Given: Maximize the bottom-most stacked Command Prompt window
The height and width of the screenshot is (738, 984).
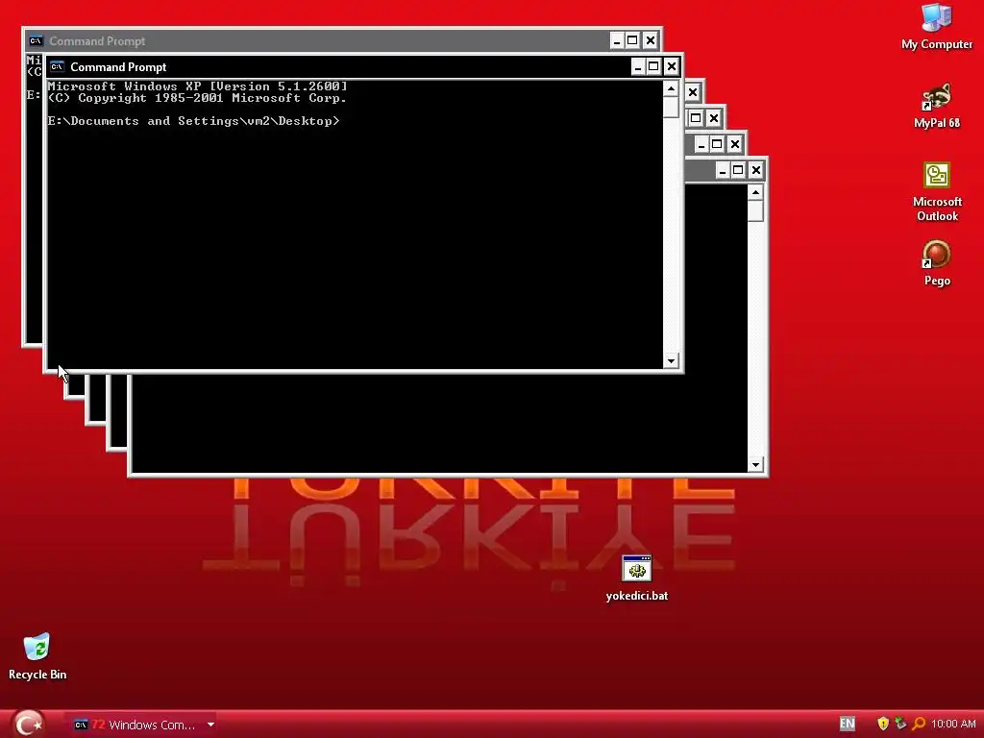Looking at the screenshot, I should pos(738,170).
